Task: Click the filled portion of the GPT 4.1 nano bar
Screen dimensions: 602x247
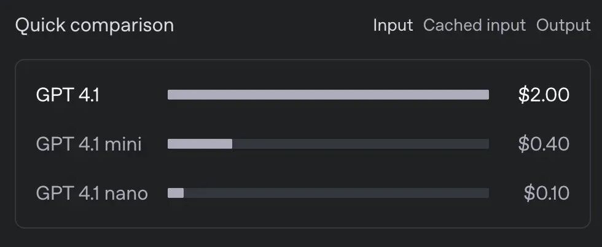Action: click(x=176, y=193)
